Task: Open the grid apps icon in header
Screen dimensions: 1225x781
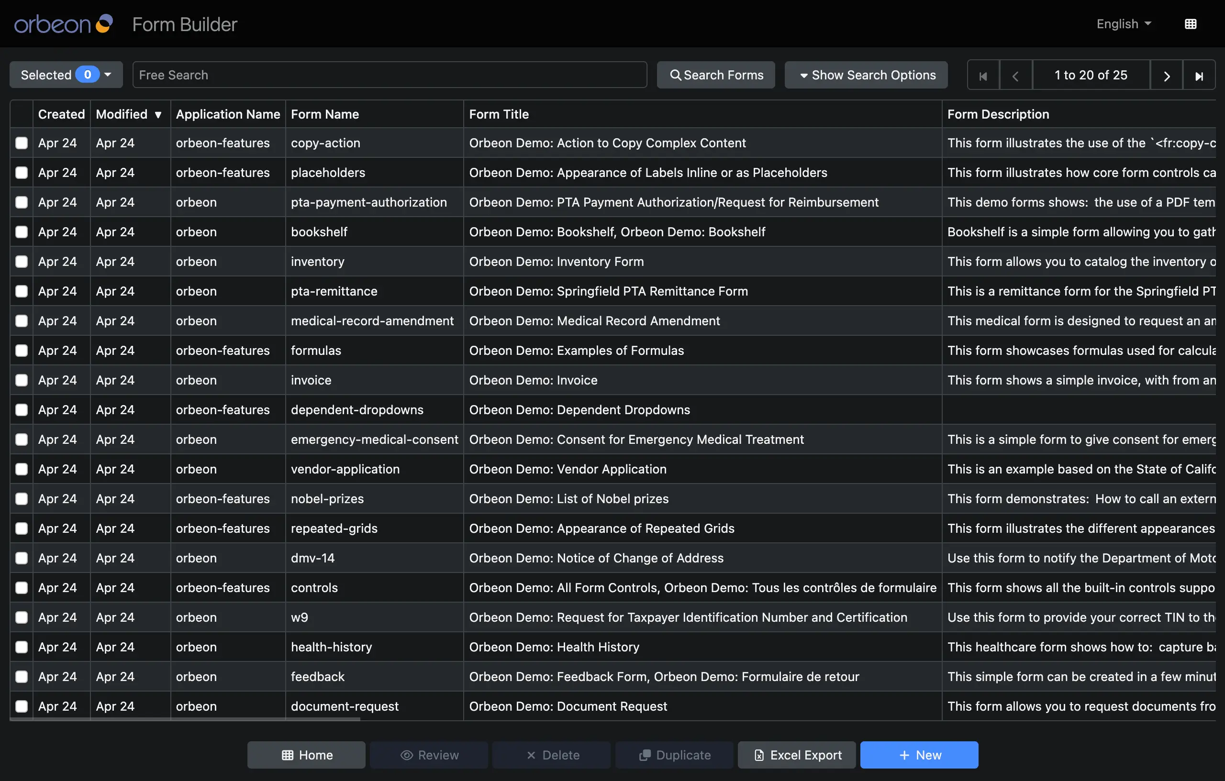Action: click(x=1191, y=24)
